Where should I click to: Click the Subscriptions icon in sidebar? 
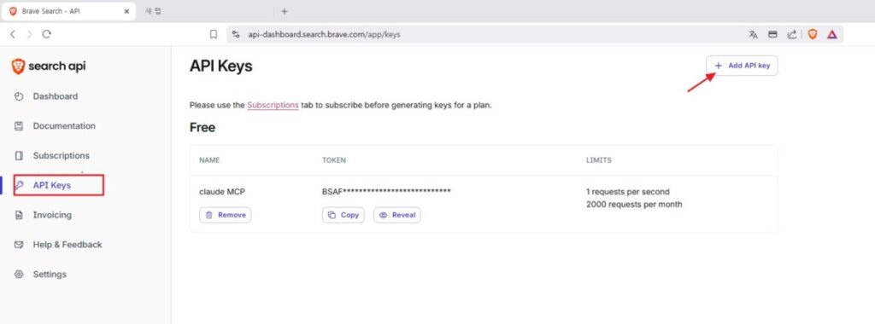point(19,155)
